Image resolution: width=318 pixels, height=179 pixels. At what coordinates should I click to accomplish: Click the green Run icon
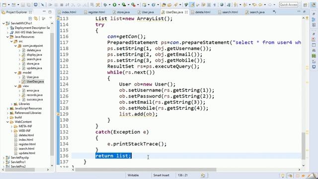(x=115, y=4)
